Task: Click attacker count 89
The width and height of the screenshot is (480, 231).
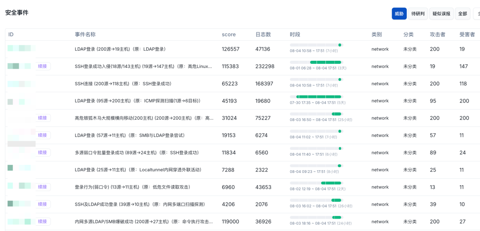Action: [433, 153]
